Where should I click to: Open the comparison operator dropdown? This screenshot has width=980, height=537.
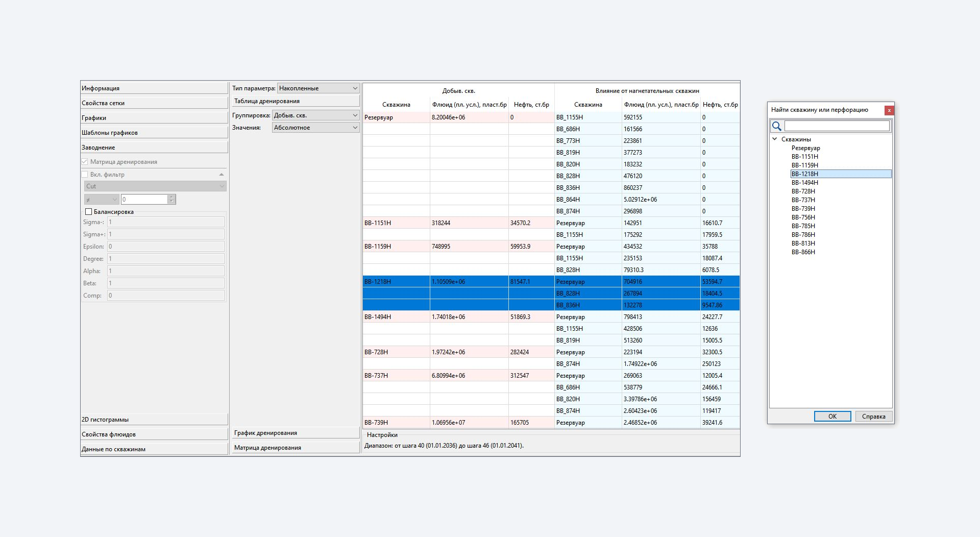tap(102, 200)
